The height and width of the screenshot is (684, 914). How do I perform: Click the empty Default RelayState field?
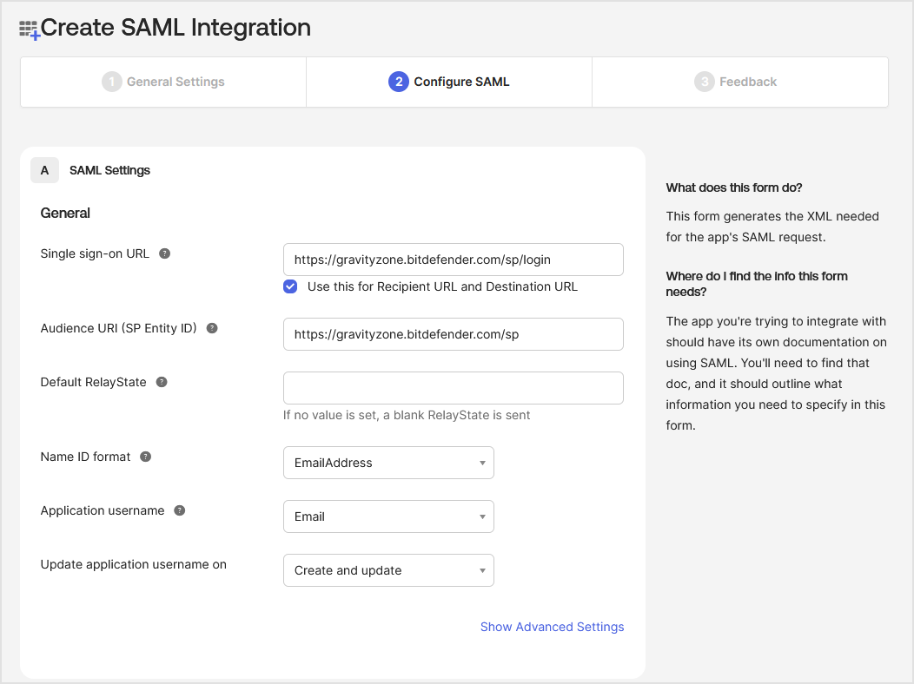(454, 388)
